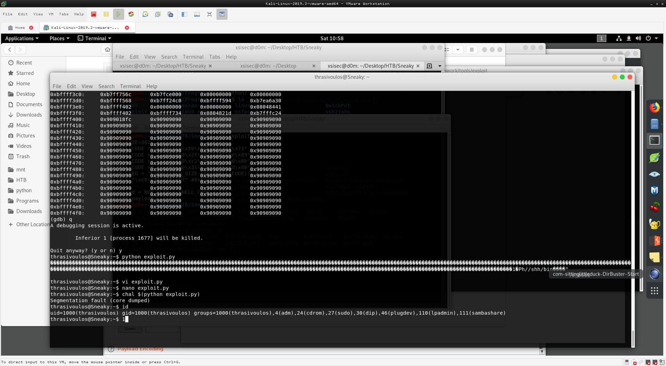Click the red VMware power off button
Screen dimensions: 666x366
point(94,14)
